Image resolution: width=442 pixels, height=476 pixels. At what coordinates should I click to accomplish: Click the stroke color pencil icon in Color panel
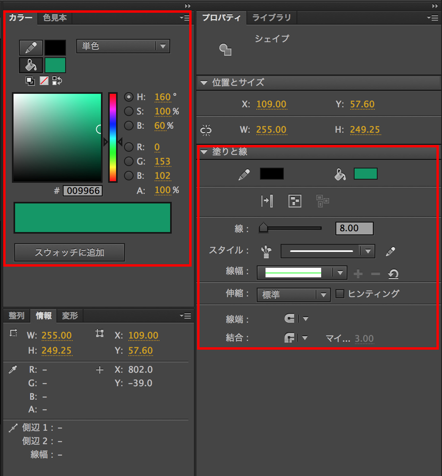tap(31, 48)
